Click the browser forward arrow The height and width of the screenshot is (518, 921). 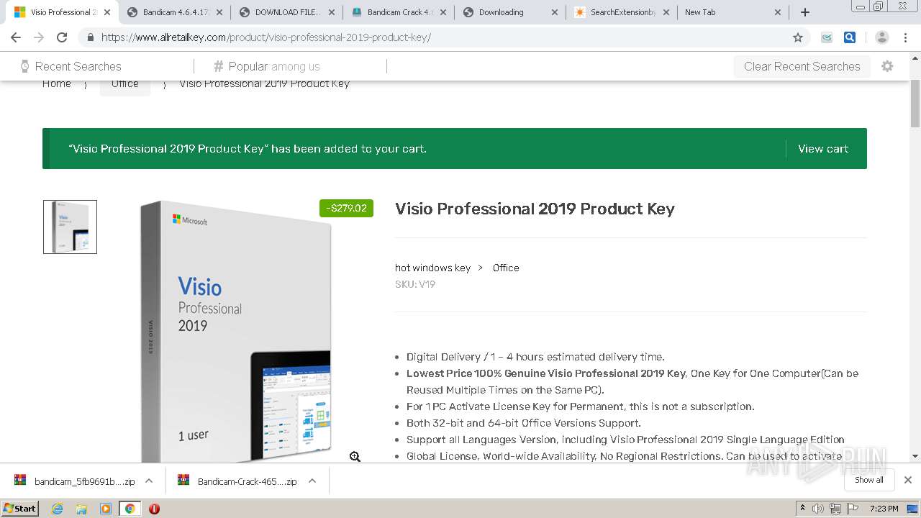coord(39,37)
